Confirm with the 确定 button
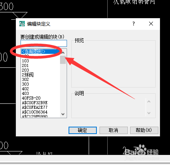Screen dimensions: 170x165 (82, 130)
